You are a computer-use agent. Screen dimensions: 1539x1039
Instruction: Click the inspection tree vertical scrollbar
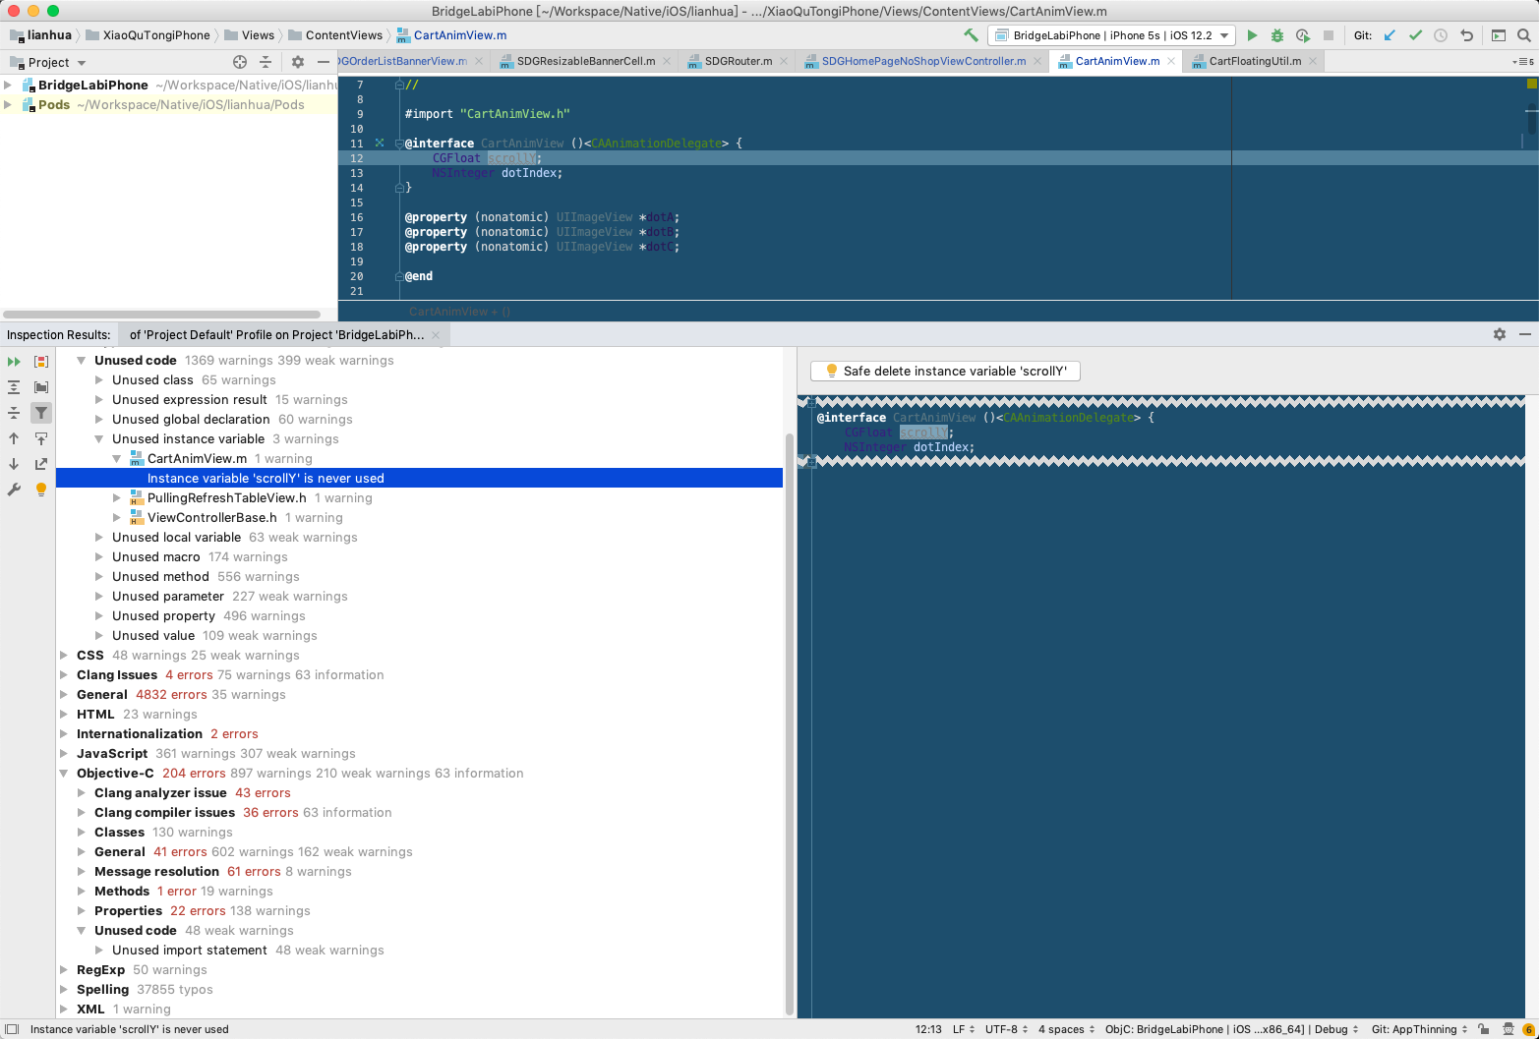click(789, 722)
